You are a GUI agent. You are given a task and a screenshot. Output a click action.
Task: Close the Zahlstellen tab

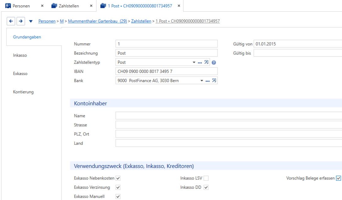point(91,6)
